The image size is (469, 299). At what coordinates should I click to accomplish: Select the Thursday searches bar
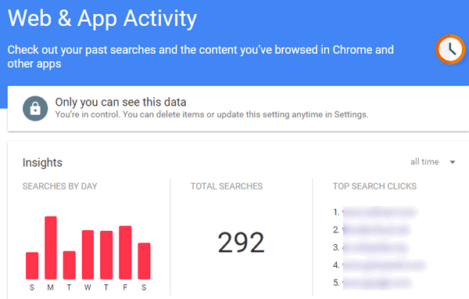coord(106,255)
